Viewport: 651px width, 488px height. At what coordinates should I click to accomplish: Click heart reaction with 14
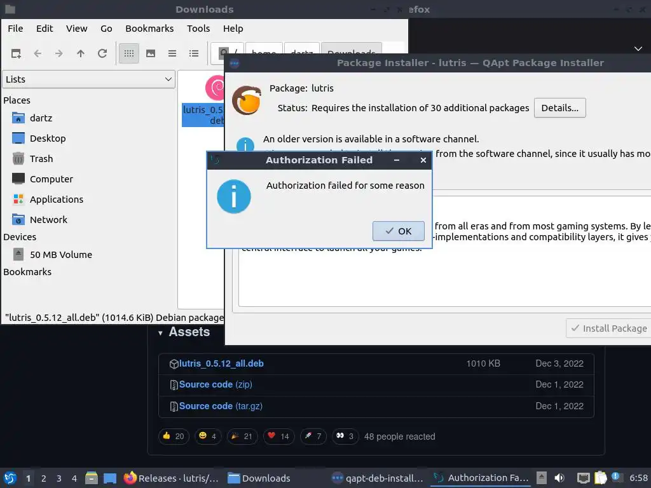tap(278, 436)
